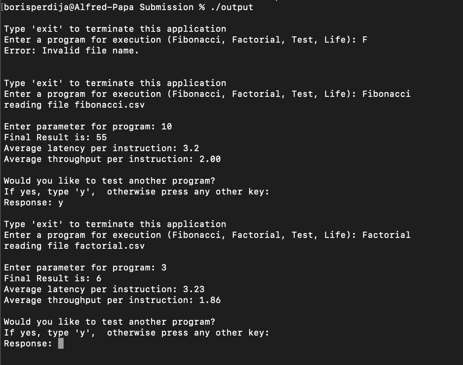This screenshot has width=463, height=365.
Task: Click the blinking cursor after the final Response prompt
Action: click(x=61, y=344)
